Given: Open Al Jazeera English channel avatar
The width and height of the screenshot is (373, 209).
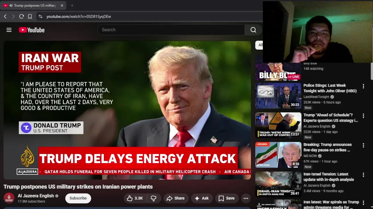Looking at the screenshot, I should click(9, 198).
